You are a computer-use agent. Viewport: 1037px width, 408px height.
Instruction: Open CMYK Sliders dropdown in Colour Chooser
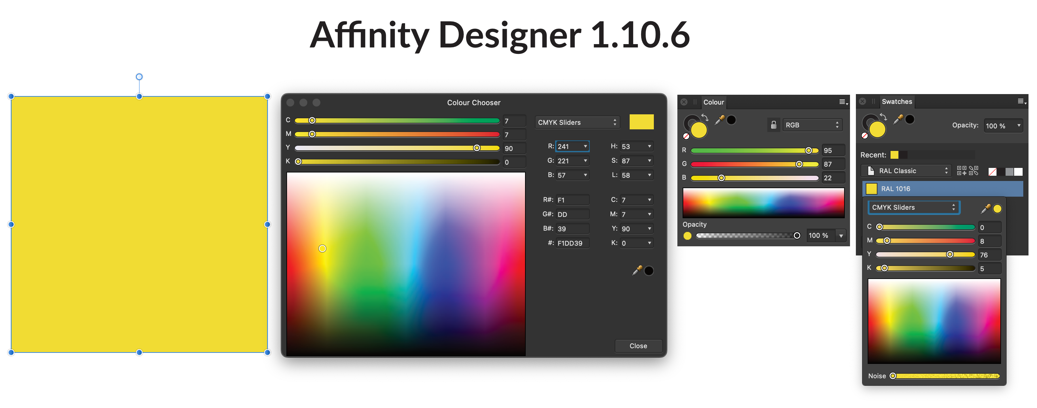(x=577, y=122)
